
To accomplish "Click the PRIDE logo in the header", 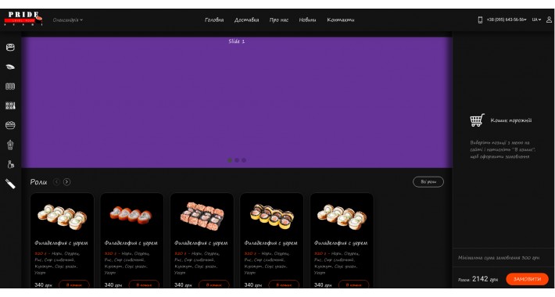I will [23, 19].
